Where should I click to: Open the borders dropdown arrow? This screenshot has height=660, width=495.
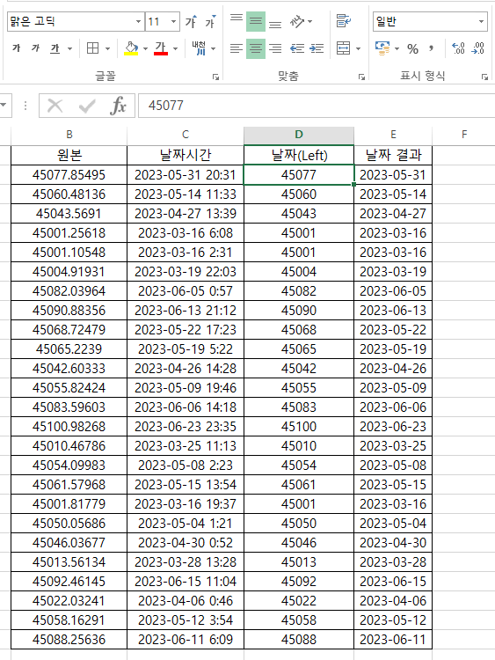(x=107, y=48)
